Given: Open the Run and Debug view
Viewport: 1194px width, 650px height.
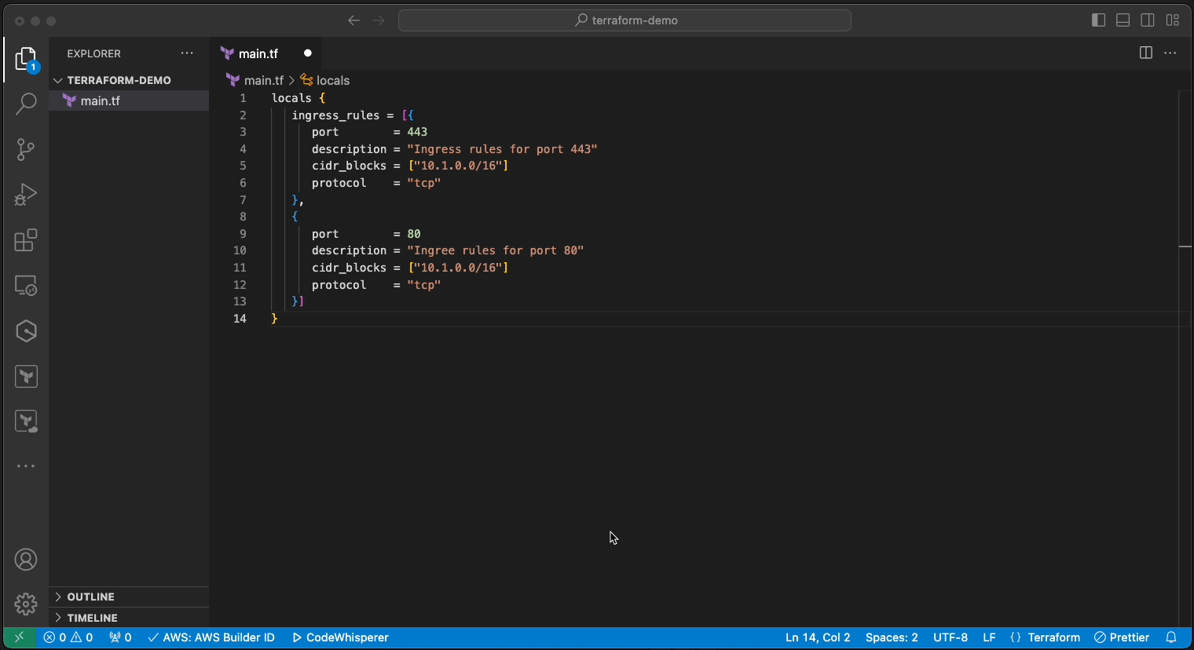Looking at the screenshot, I should [26, 195].
